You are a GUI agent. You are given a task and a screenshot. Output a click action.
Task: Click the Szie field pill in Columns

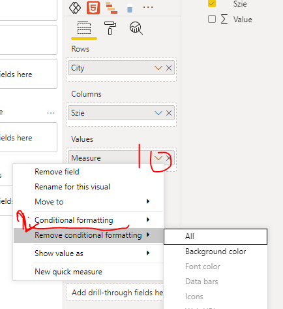coord(121,113)
